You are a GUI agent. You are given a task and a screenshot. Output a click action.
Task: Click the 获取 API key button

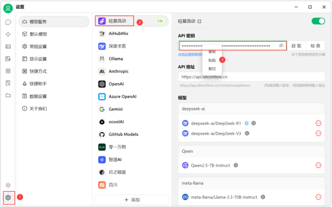[x=296, y=46]
